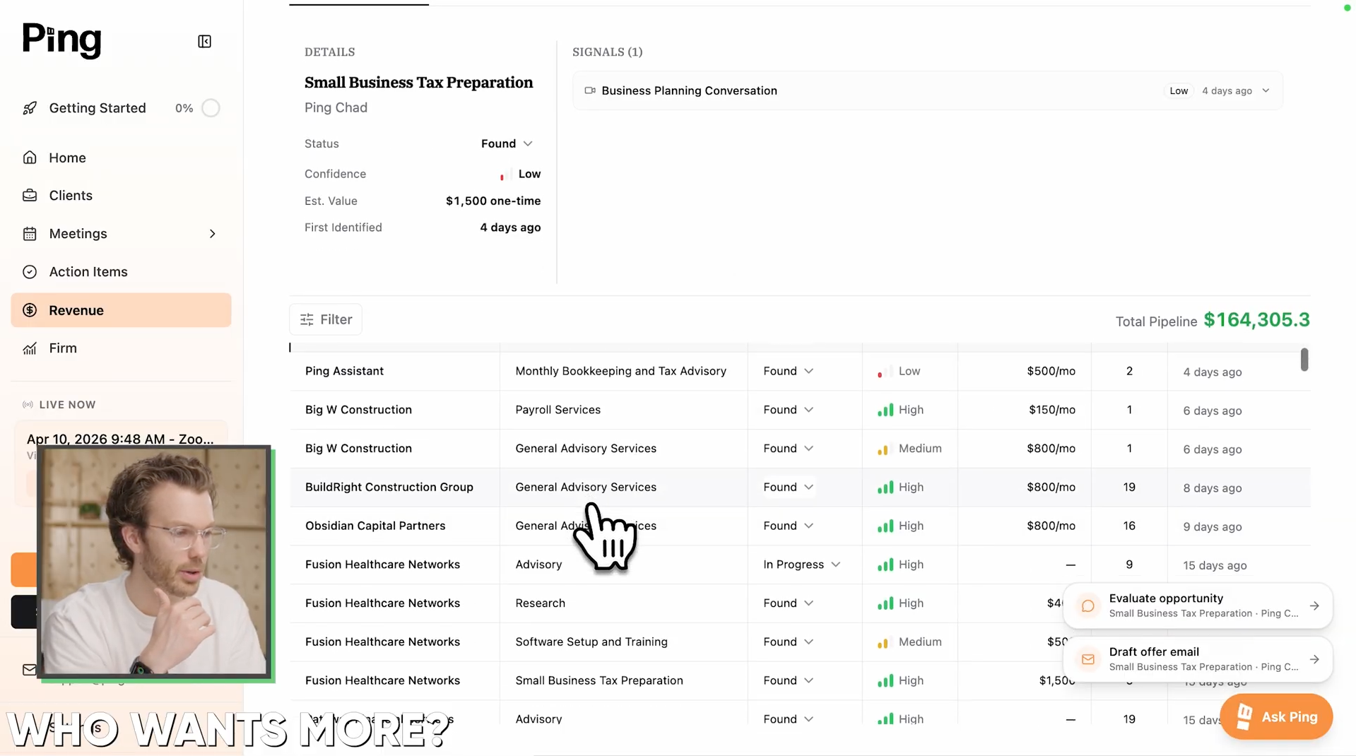
Task: Click the video icon beside Business Planning Conversation
Action: pos(590,90)
